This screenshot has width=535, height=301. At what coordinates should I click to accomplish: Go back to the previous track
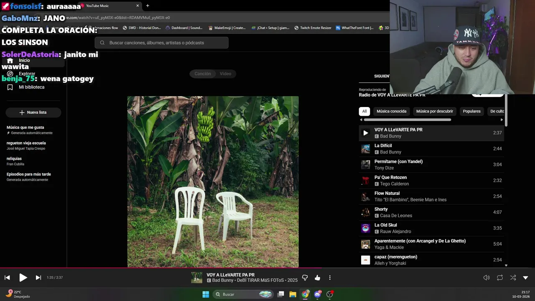7,278
